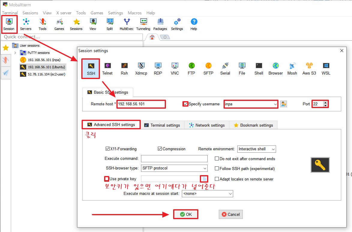Select the Mosh session type
Screen dimensions: 352x232
tap(292, 69)
